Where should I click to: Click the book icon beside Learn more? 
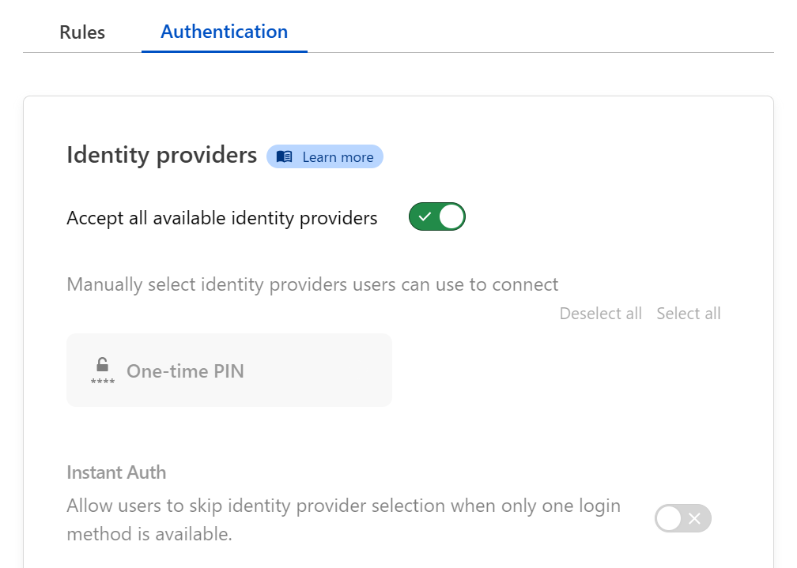coord(285,157)
